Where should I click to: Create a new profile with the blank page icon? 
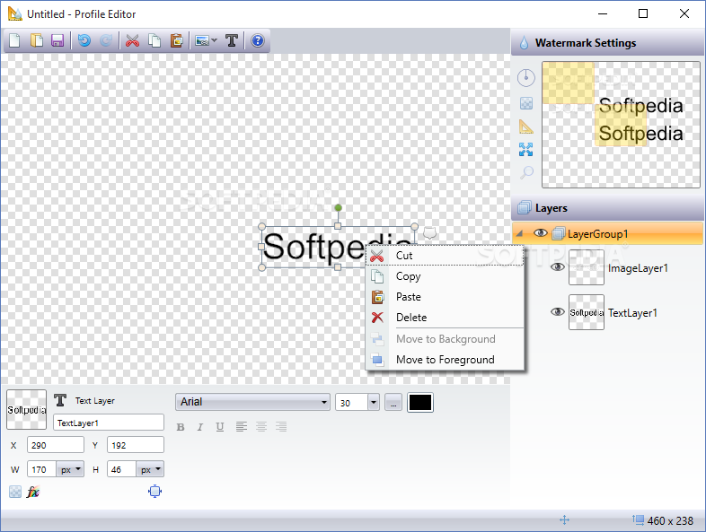(x=15, y=41)
